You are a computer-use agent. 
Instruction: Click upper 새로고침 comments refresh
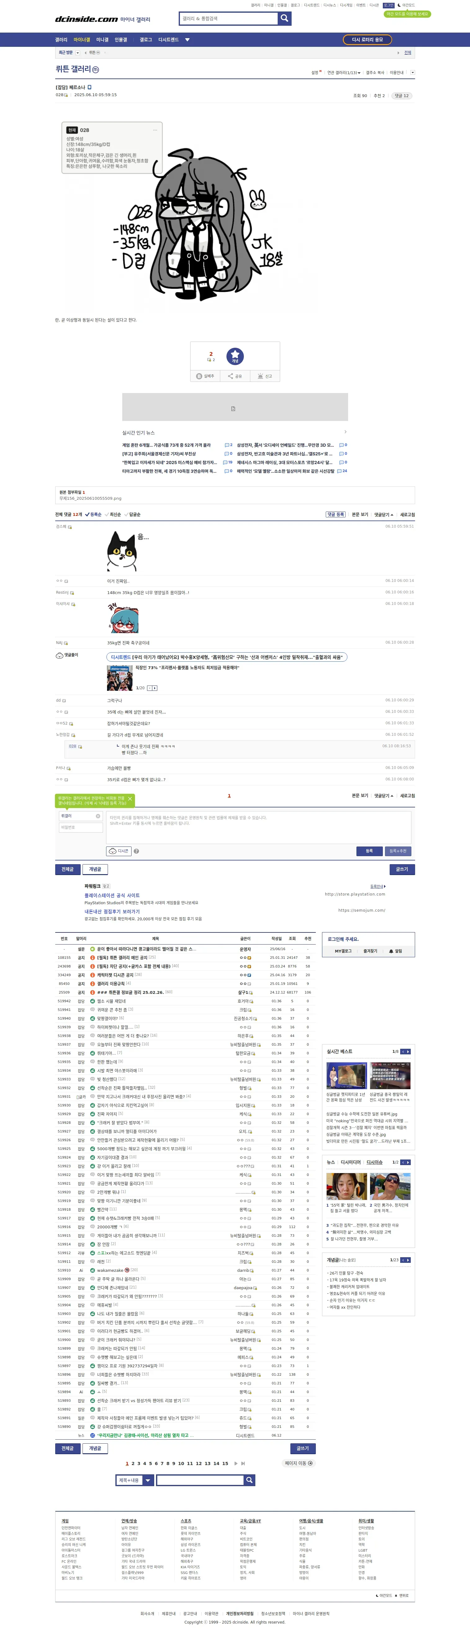(x=408, y=514)
